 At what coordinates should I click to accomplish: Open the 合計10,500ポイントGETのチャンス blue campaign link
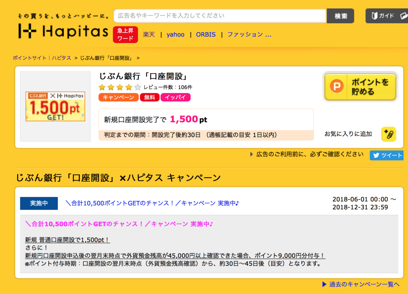152,203
